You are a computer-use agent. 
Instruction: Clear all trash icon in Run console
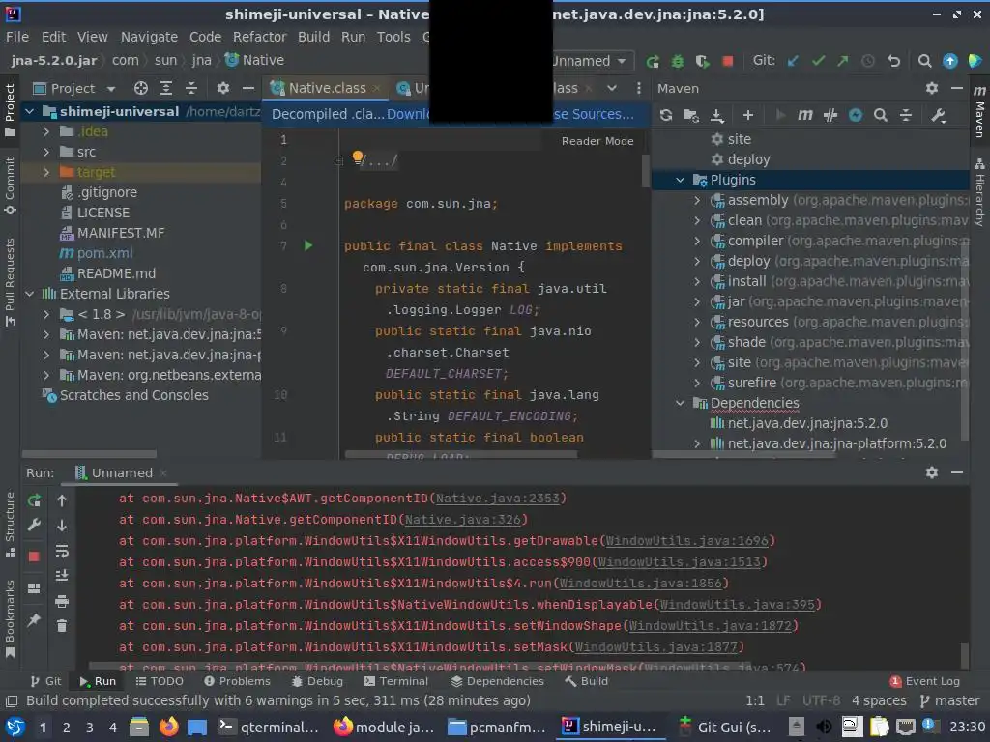62,626
